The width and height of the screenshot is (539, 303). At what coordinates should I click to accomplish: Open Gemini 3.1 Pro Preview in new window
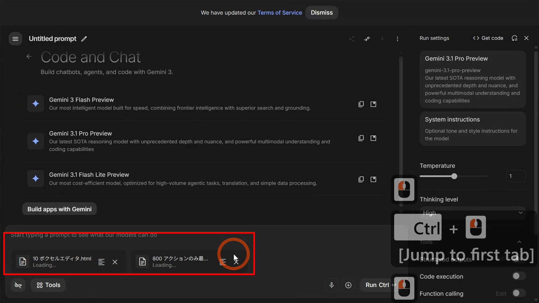(x=373, y=138)
